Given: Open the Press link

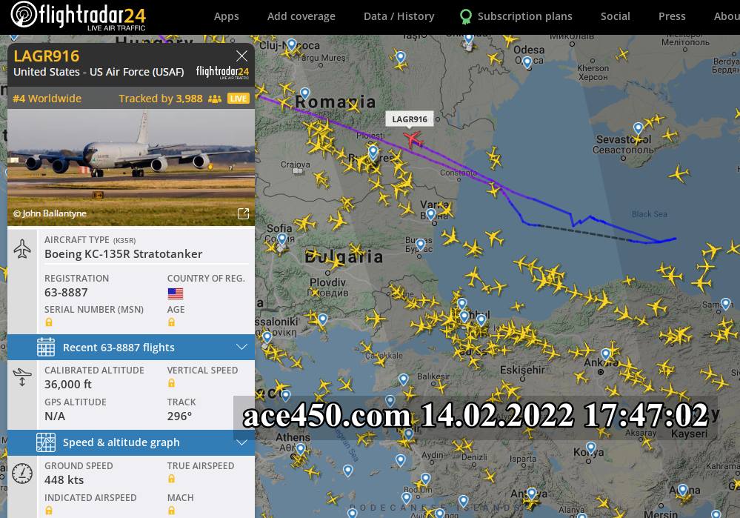Looking at the screenshot, I should point(672,16).
